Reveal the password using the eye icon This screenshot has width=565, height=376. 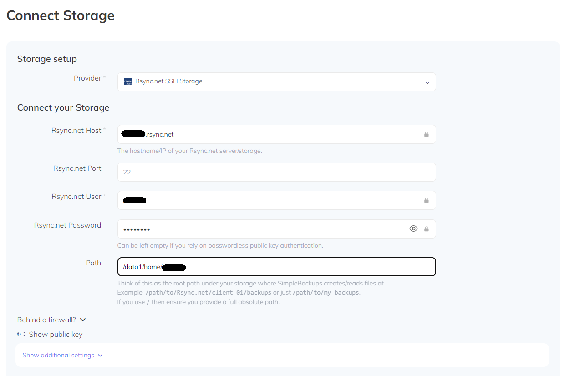[x=413, y=229]
